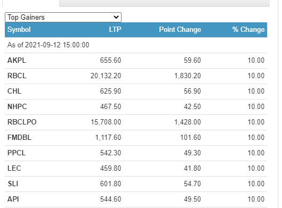Click the dropdown chevron arrow

click(116, 17)
